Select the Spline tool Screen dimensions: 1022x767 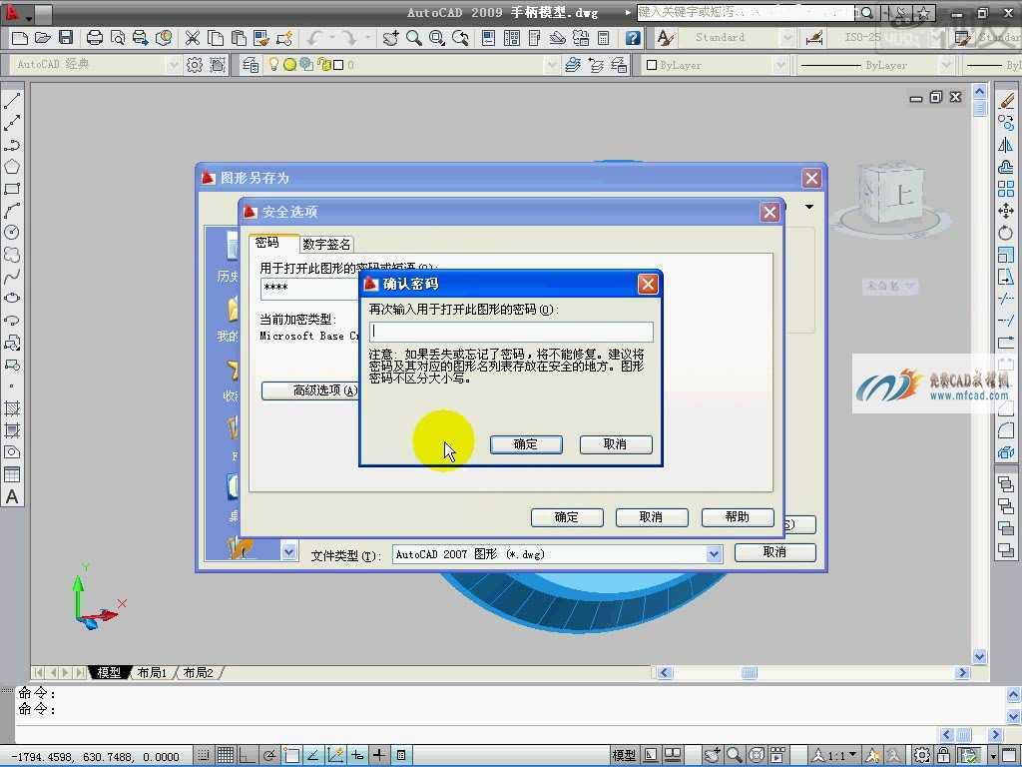coord(12,278)
